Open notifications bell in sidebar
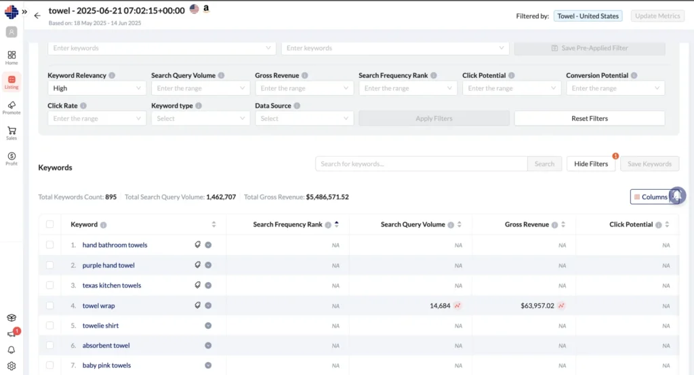This screenshot has width=694, height=375. pyautogui.click(x=12, y=350)
